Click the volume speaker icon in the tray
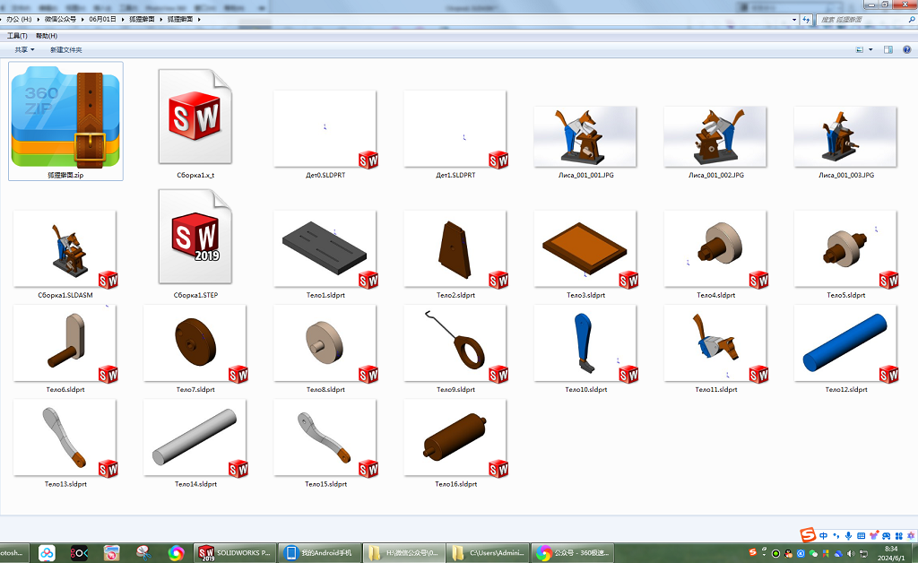 pos(851,553)
